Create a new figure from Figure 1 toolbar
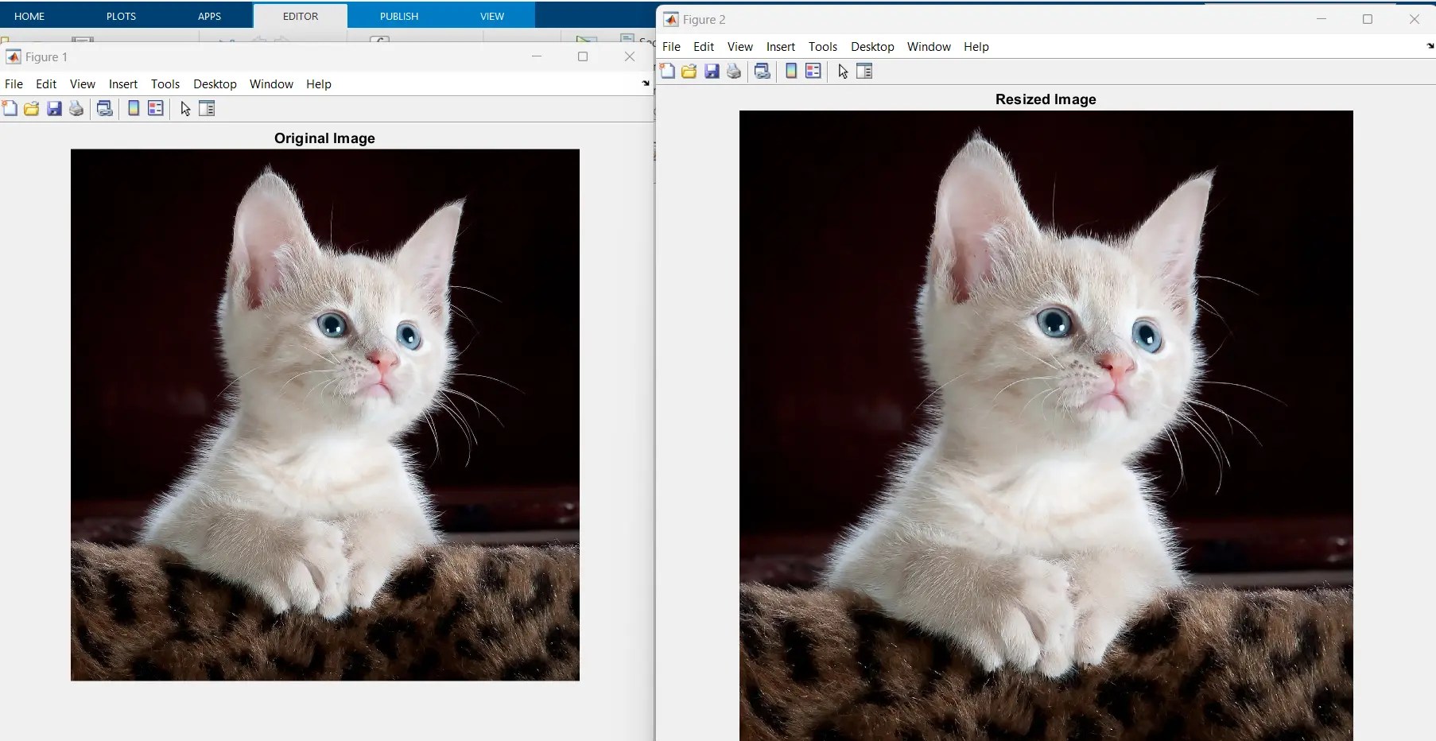The height and width of the screenshot is (741, 1436). click(x=10, y=109)
